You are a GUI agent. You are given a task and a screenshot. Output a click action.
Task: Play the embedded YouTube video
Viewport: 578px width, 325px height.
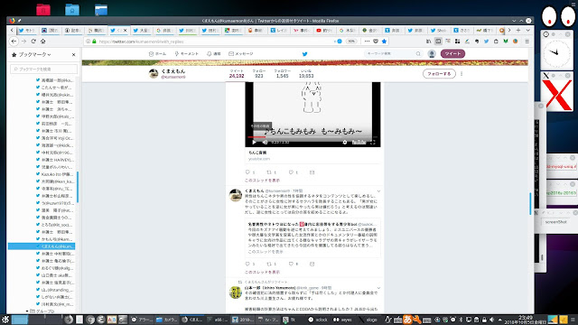254,142
